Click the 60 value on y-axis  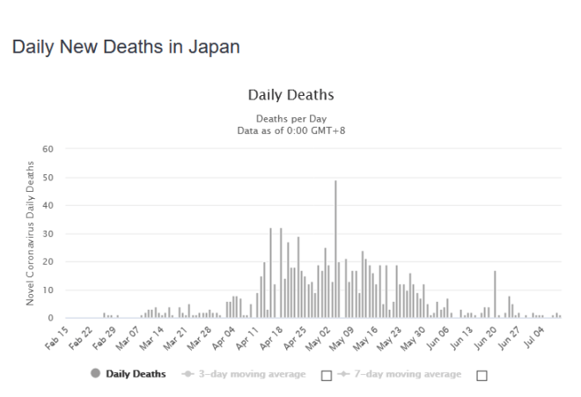coord(48,150)
